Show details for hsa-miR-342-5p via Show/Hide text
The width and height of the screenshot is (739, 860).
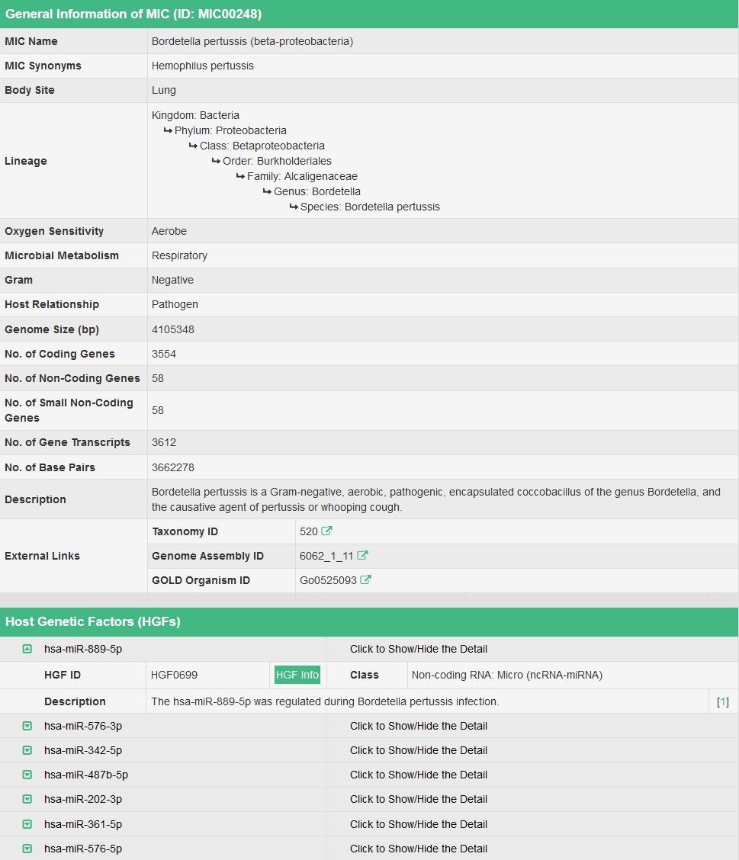click(x=418, y=750)
